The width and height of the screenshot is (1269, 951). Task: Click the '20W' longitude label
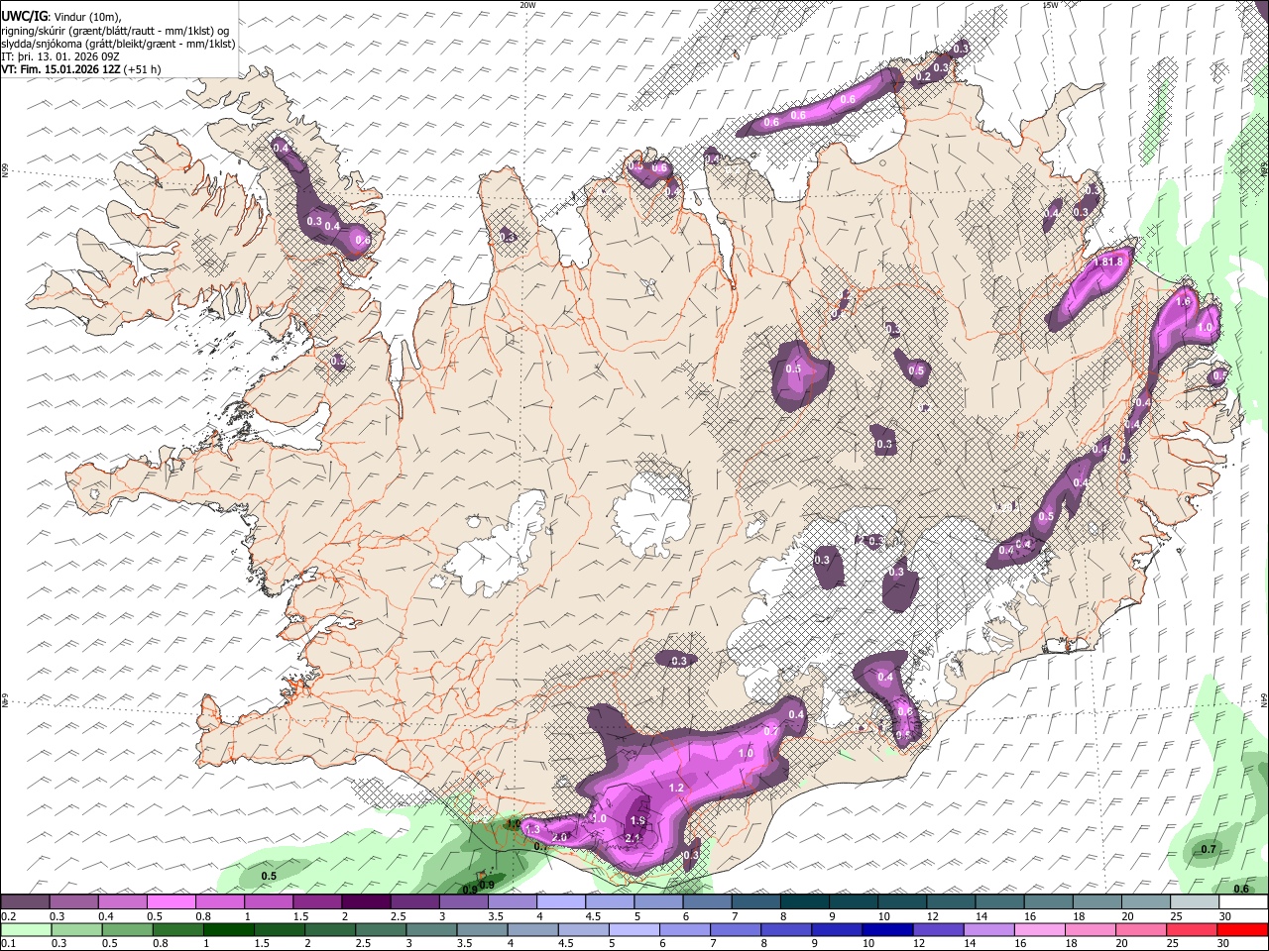pyautogui.click(x=527, y=5)
